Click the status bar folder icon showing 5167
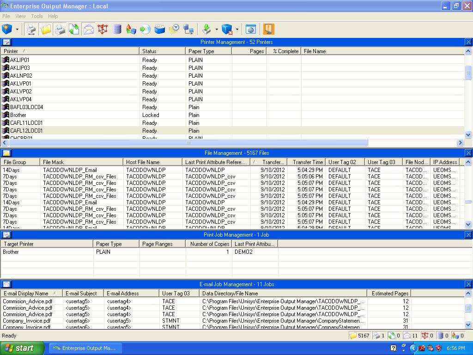473x355 pixels. click(x=353, y=336)
